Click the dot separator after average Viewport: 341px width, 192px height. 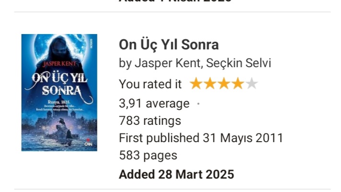[x=198, y=103]
